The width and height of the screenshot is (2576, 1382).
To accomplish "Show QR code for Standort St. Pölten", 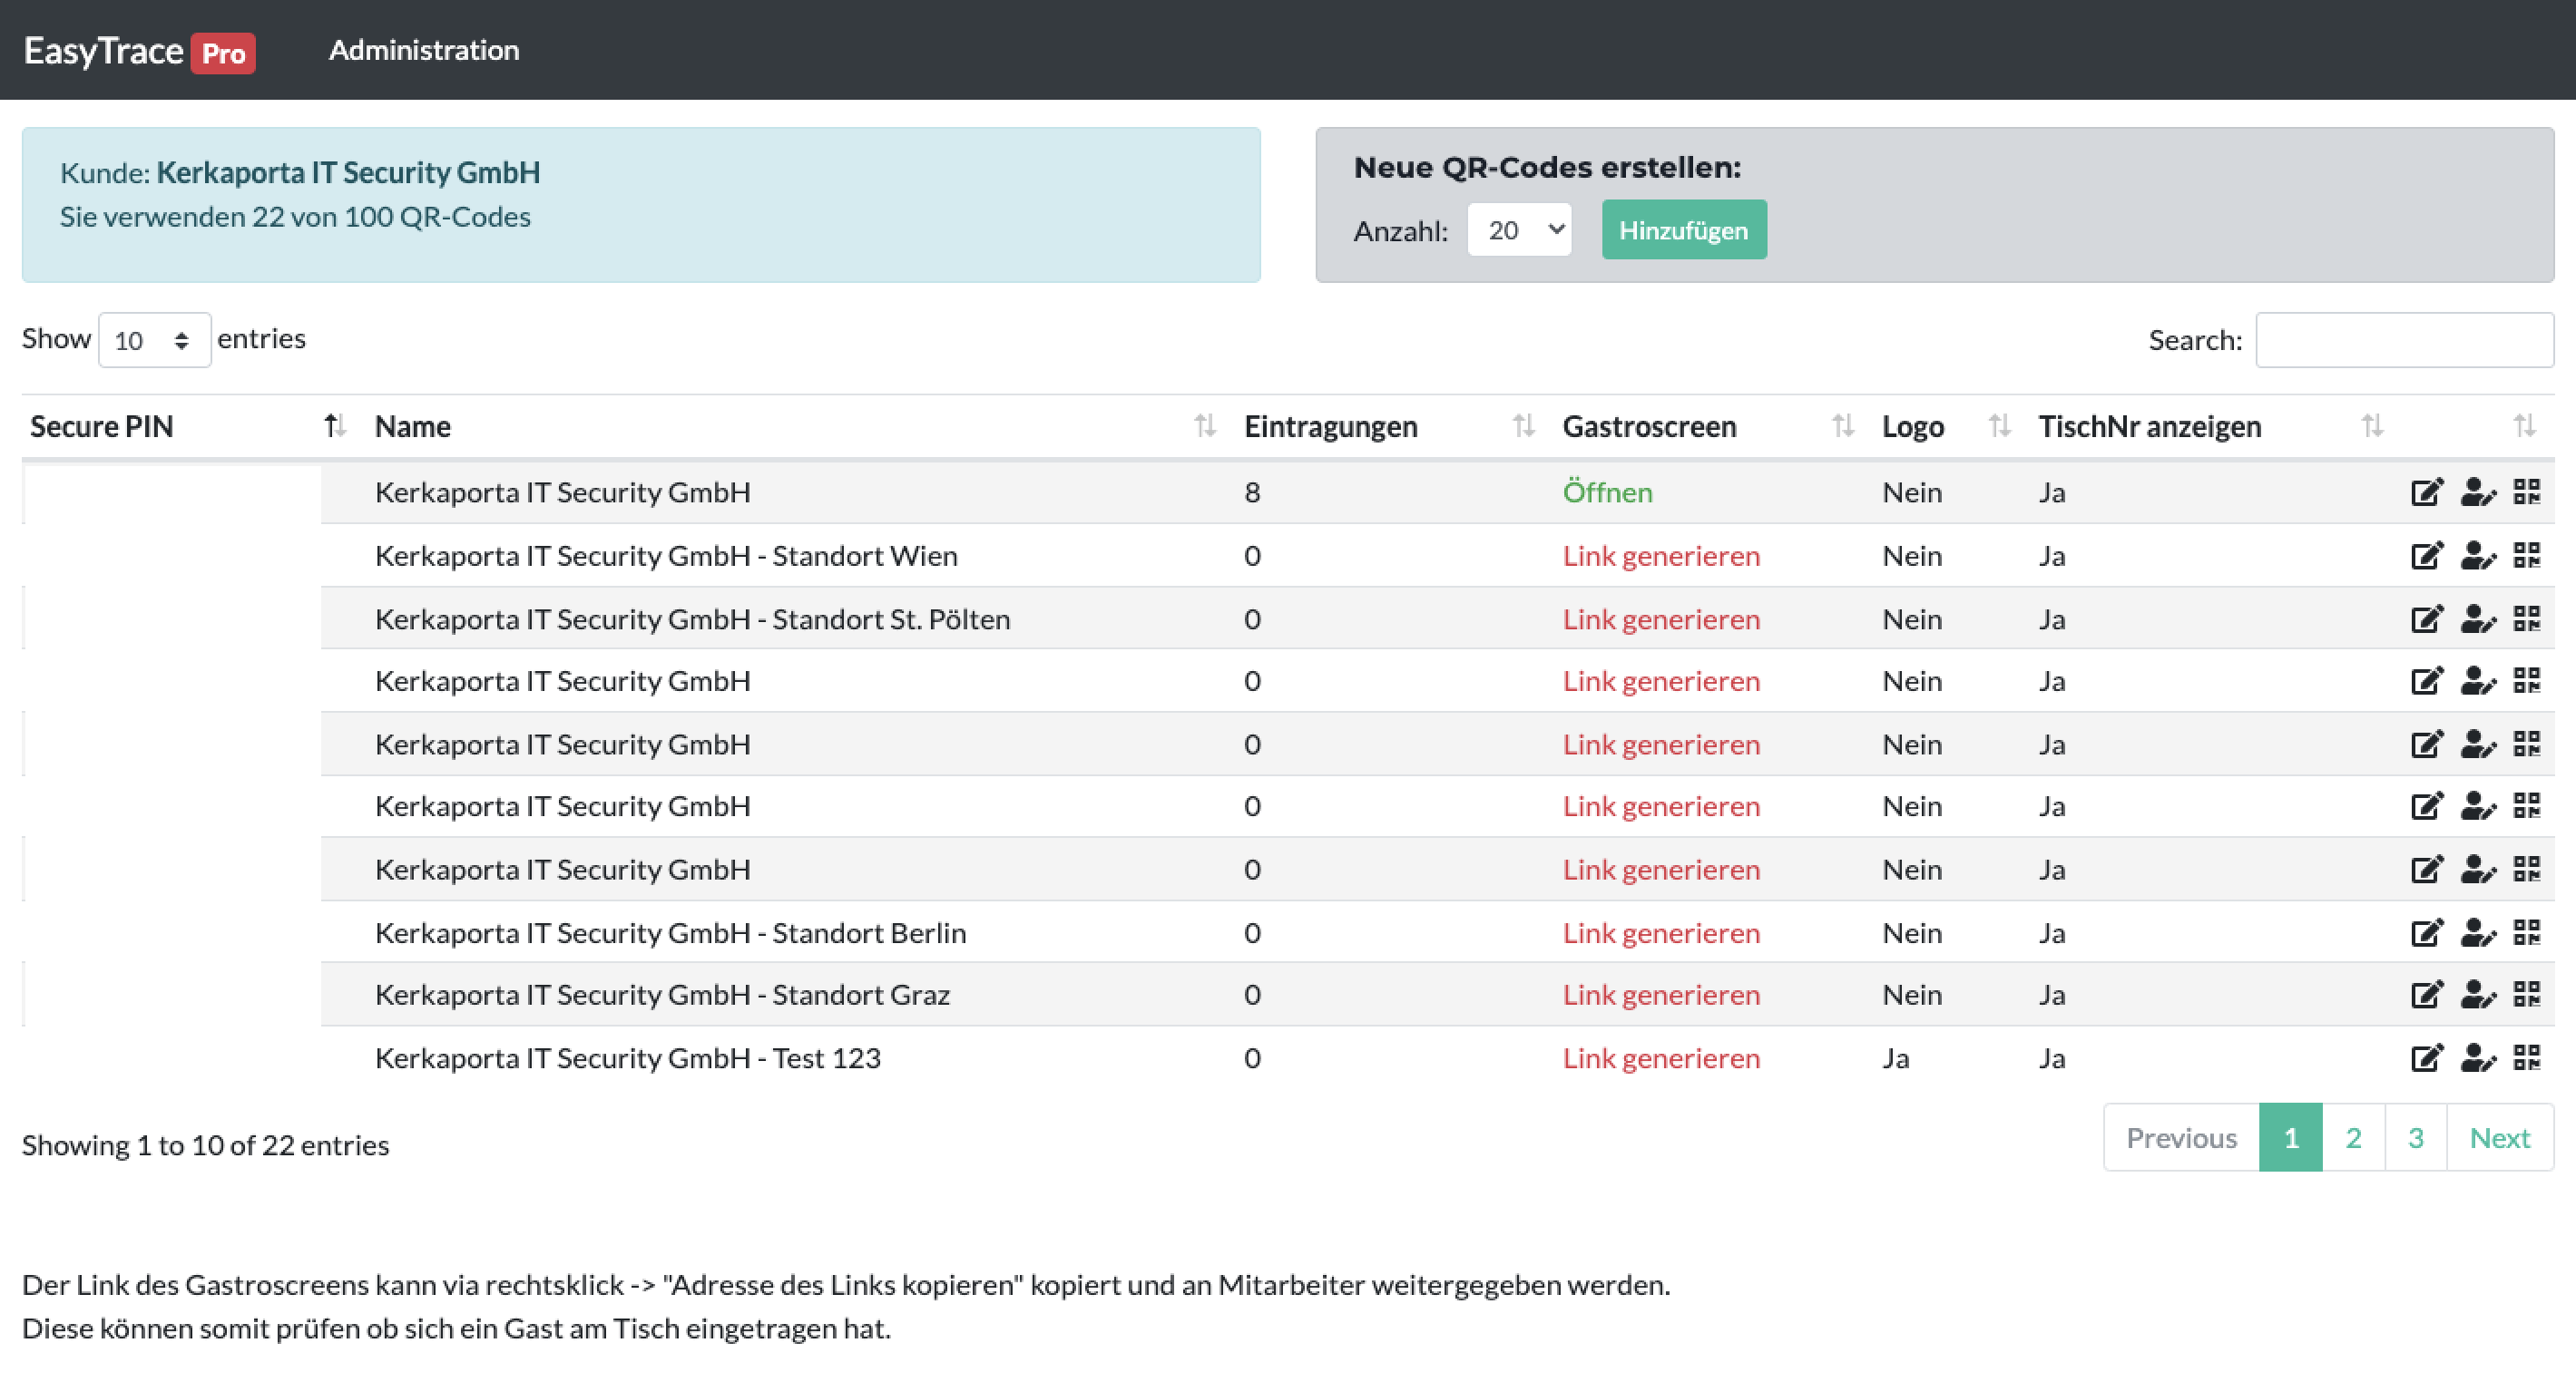I will (2527, 618).
